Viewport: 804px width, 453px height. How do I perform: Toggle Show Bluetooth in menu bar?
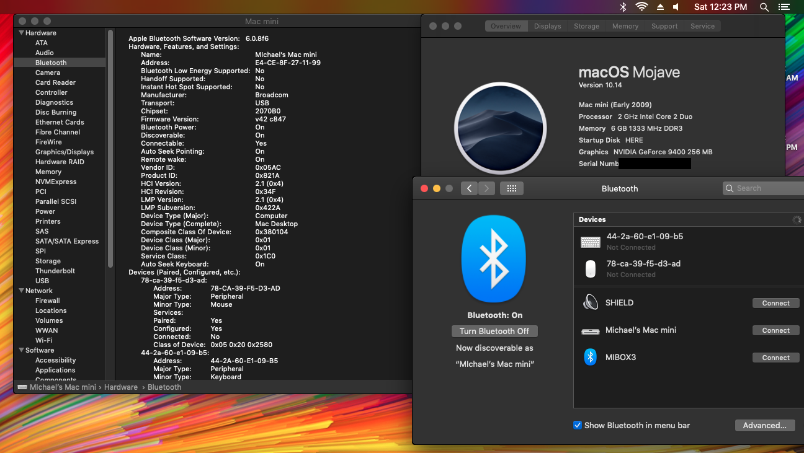point(578,425)
